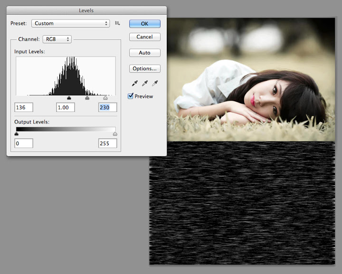
Task: Open the Preset dropdown showing Custom
Action: coord(70,23)
